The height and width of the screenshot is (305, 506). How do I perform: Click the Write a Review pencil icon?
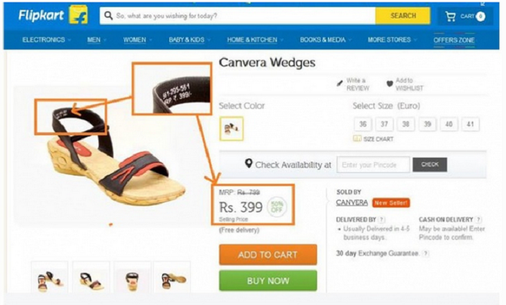point(340,82)
